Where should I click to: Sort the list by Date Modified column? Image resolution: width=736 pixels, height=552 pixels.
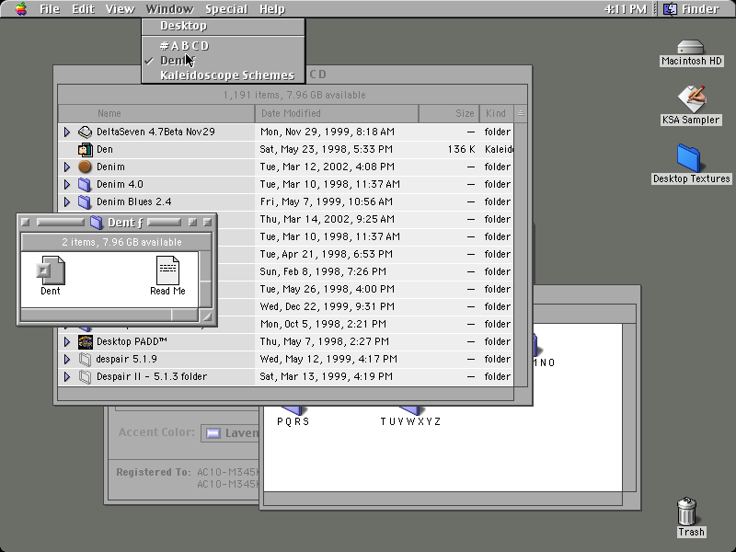coord(337,113)
